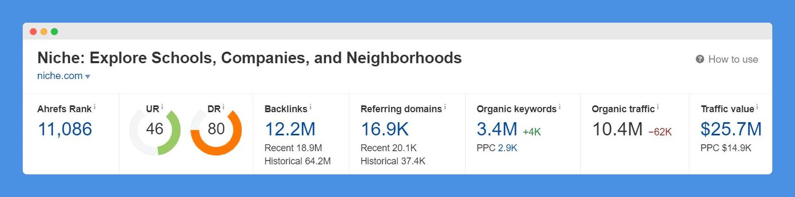Viewport: 795px width, 197px height.
Task: Click the info icon next to Ahrefs Rank
Action: 94,107
